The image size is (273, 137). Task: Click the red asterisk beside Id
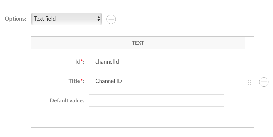pos(81,60)
